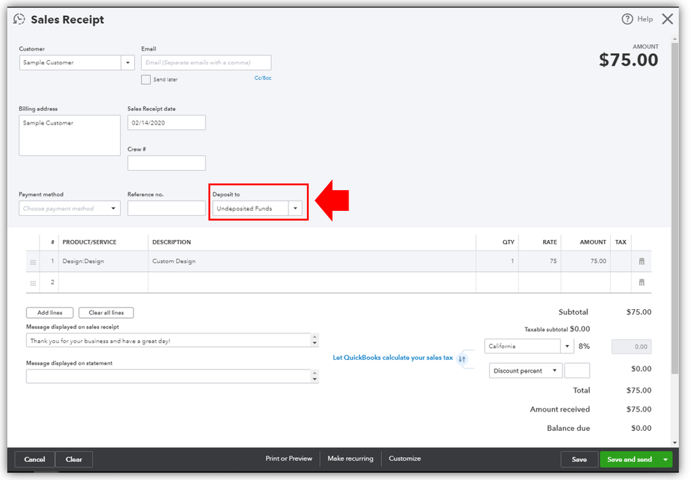This screenshot has height=480, width=691.
Task: Click the Email input field
Action: (x=206, y=62)
